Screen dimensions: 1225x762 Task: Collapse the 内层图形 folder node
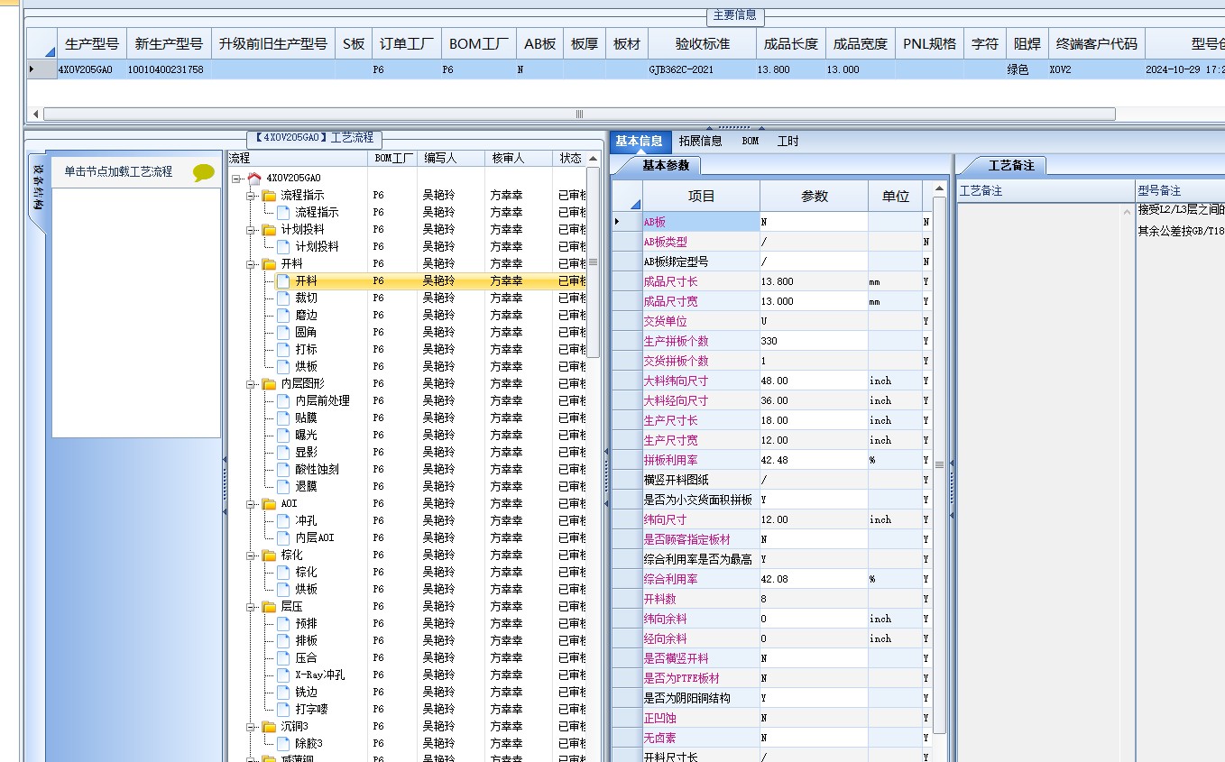click(251, 384)
